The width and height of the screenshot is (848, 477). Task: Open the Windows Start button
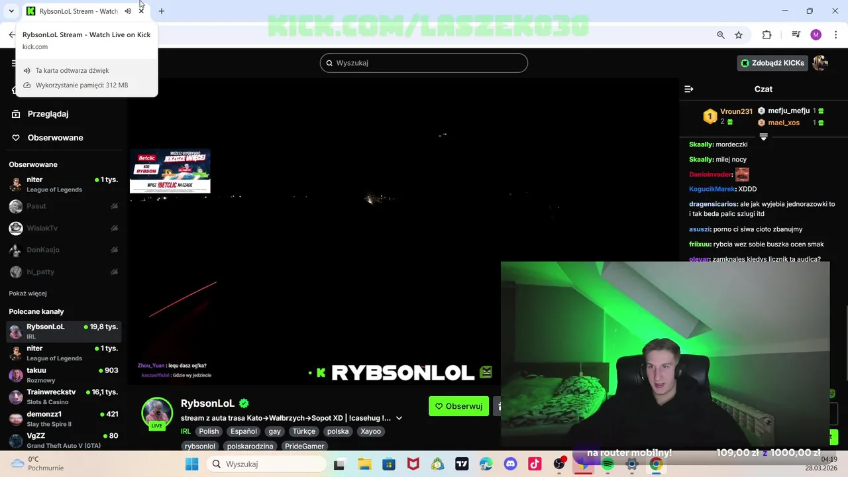click(191, 464)
